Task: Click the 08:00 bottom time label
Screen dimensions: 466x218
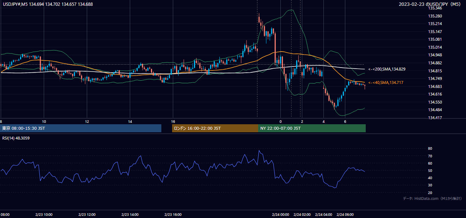Action: tap(5, 215)
